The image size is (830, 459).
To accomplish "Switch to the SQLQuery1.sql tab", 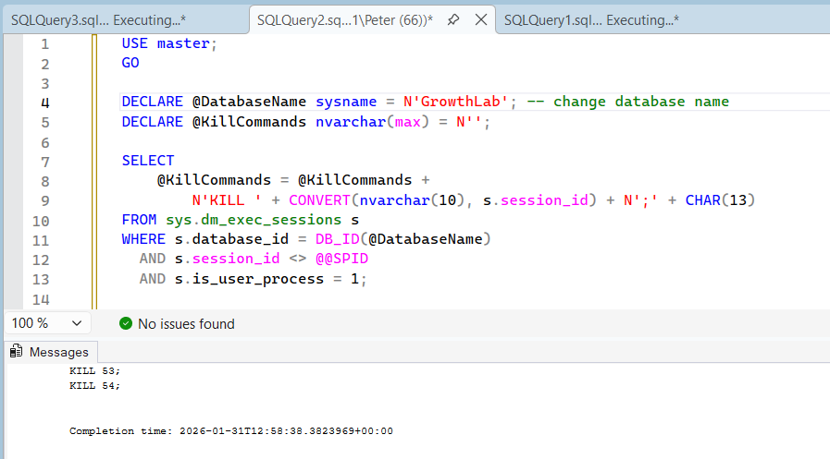I will (x=590, y=20).
